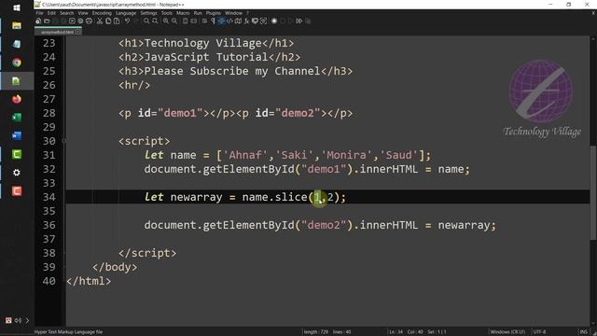Click the 'Monira' string on line 31
This screenshot has width=597, height=336.
tap(346, 155)
